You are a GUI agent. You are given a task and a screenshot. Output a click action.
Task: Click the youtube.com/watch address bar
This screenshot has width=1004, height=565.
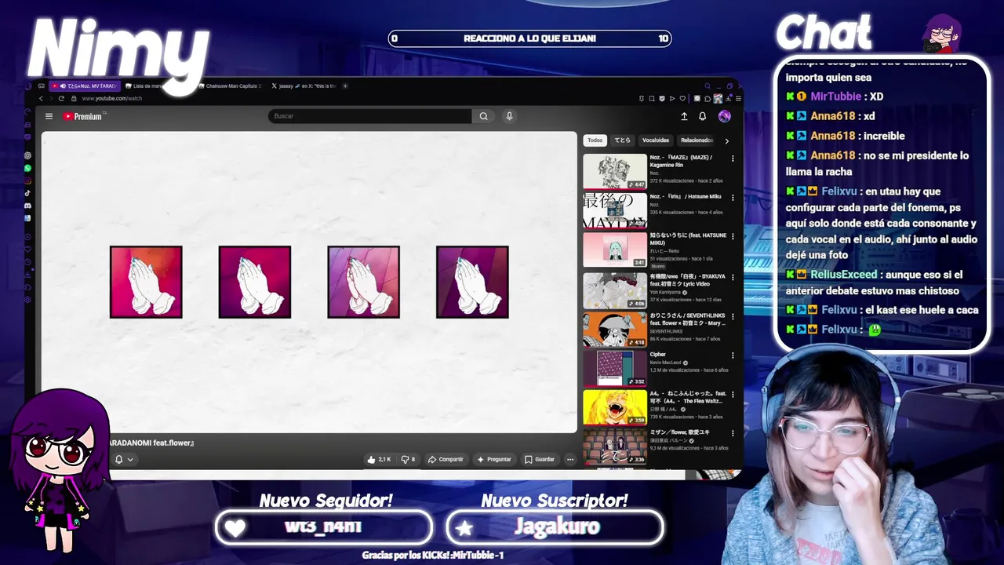111,98
